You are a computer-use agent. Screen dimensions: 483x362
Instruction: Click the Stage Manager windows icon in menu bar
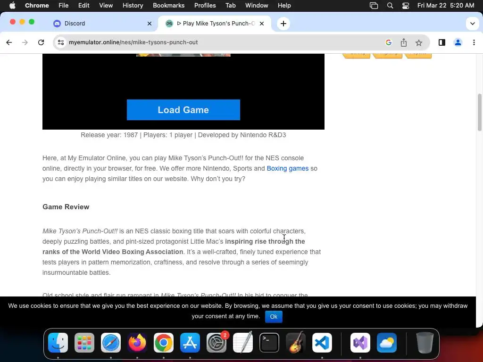tap(374, 6)
